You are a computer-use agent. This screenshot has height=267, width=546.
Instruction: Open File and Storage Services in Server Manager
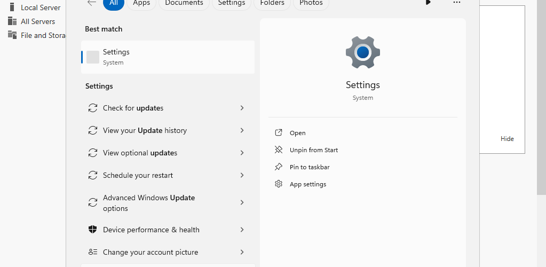coord(43,35)
